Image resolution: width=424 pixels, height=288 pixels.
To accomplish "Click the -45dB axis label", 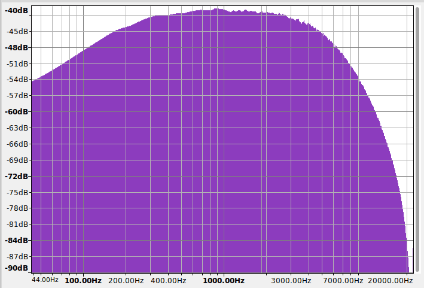I will coord(17,31).
